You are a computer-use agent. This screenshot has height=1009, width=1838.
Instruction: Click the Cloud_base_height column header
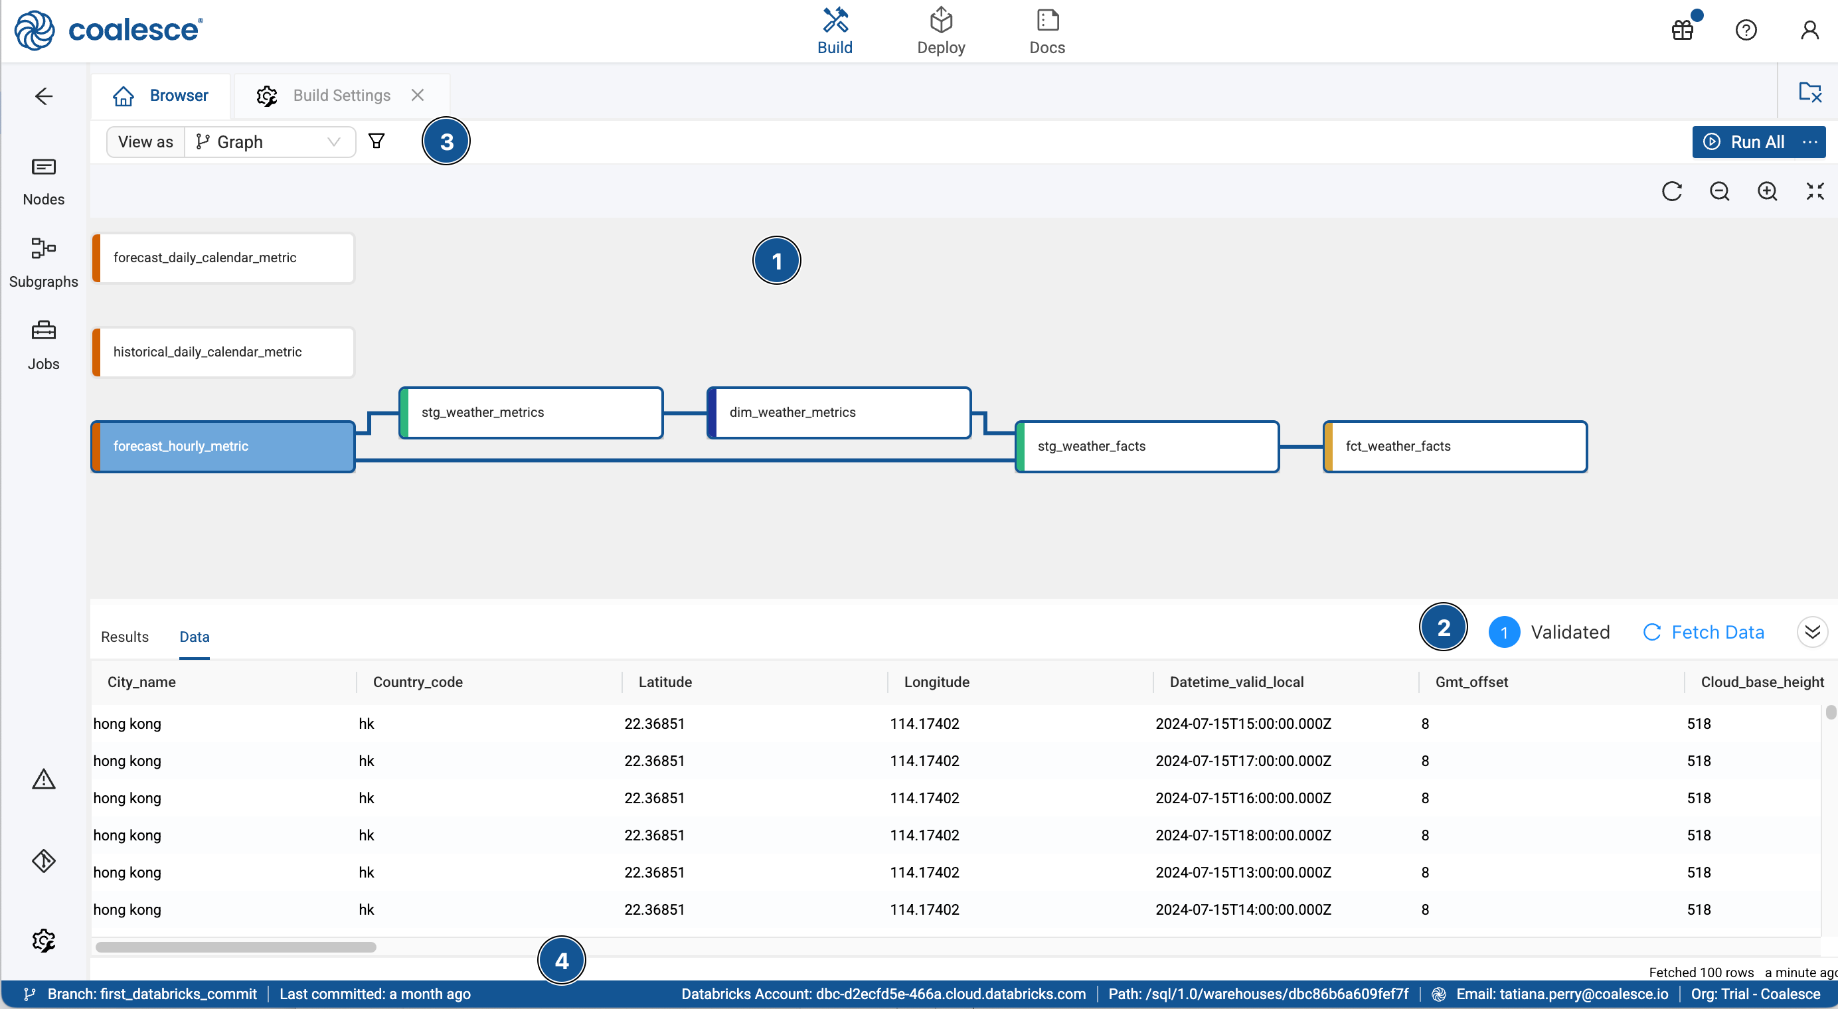1762,682
